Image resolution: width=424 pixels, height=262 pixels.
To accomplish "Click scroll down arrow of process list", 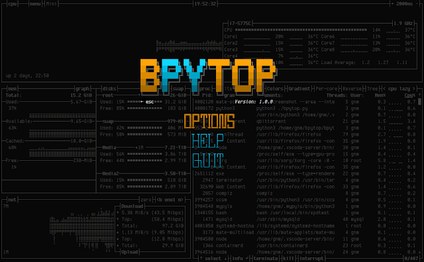I will [419, 252].
